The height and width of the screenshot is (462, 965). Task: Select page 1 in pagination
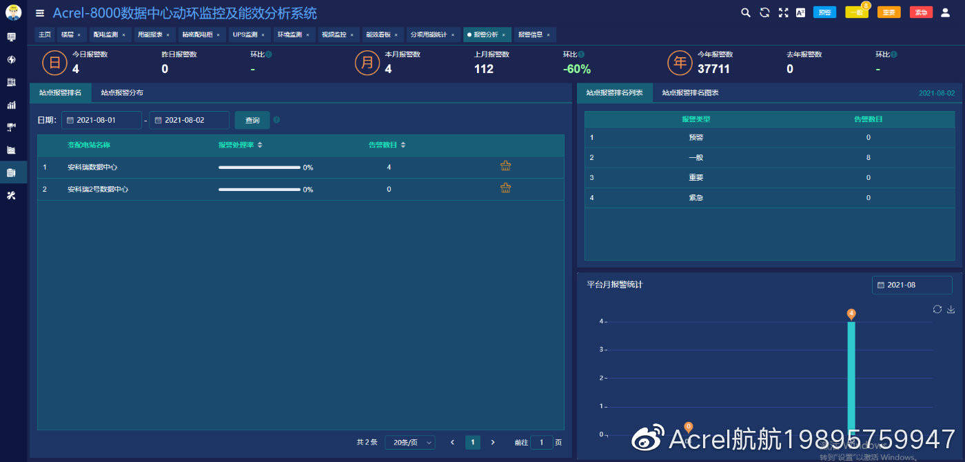473,442
